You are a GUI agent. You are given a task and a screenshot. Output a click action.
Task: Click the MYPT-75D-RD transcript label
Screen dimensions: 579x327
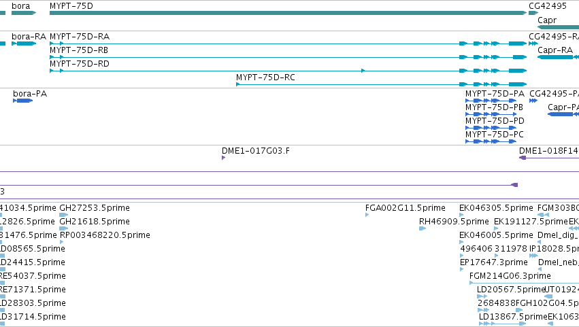pyautogui.click(x=80, y=64)
